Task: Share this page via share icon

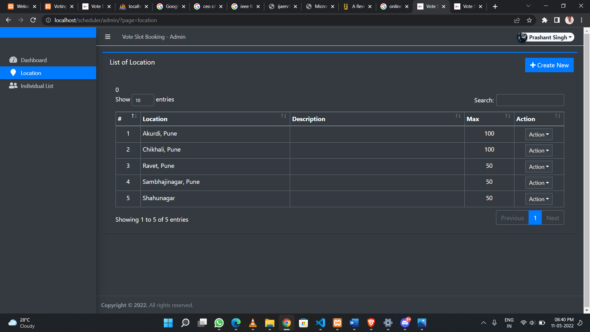Action: pos(517,20)
